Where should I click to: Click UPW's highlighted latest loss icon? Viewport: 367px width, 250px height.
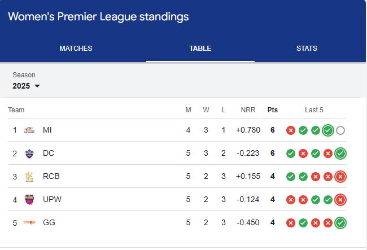coord(340,200)
